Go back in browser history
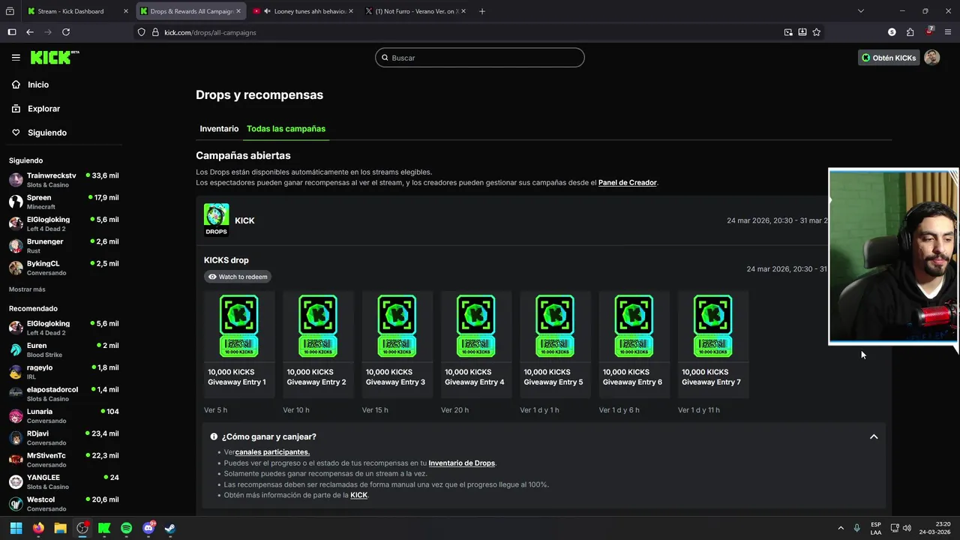 [x=30, y=32]
